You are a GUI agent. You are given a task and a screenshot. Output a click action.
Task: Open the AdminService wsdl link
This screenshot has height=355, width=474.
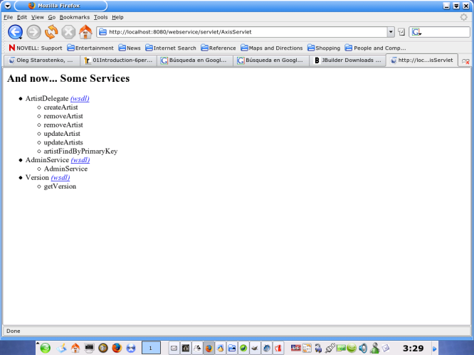tap(80, 161)
